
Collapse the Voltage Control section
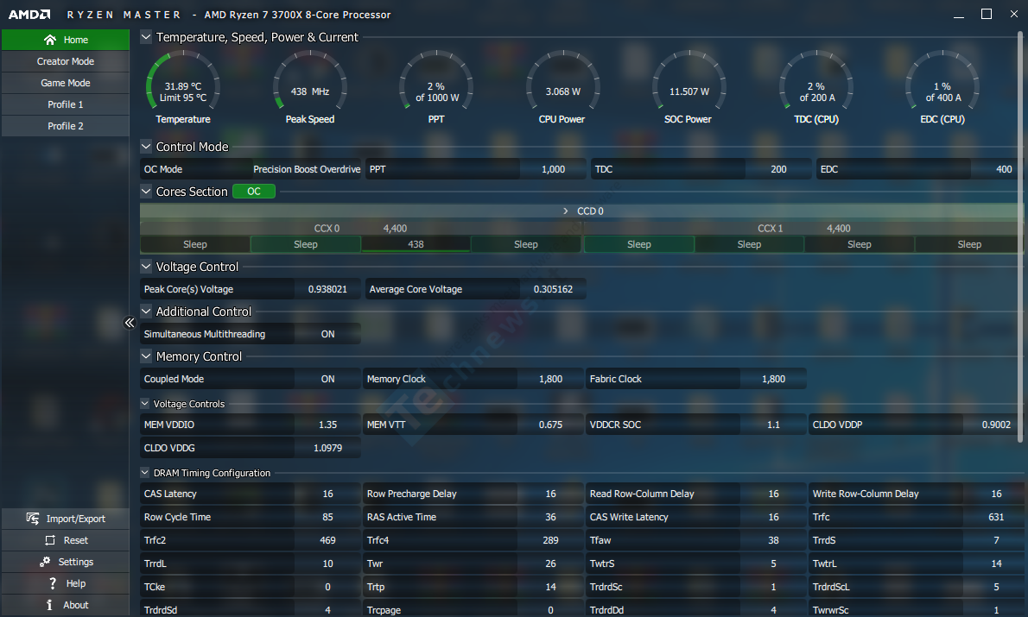click(x=146, y=266)
